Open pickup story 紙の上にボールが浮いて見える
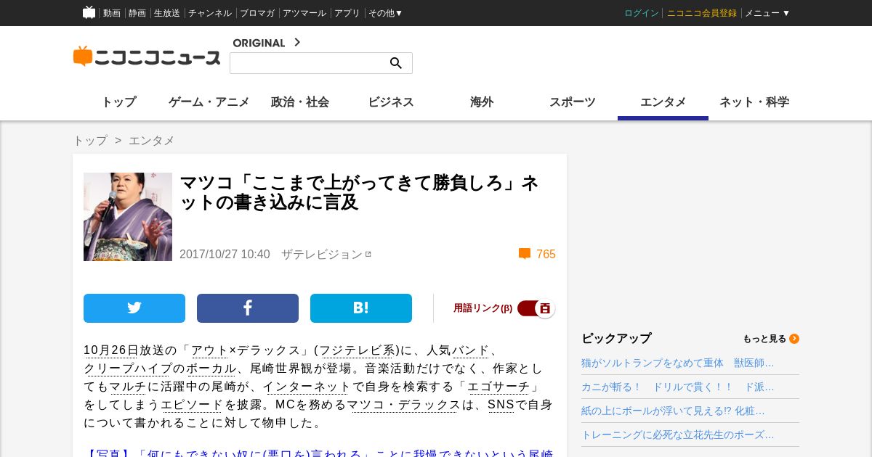Viewport: 872px width, 457px height. click(x=673, y=411)
